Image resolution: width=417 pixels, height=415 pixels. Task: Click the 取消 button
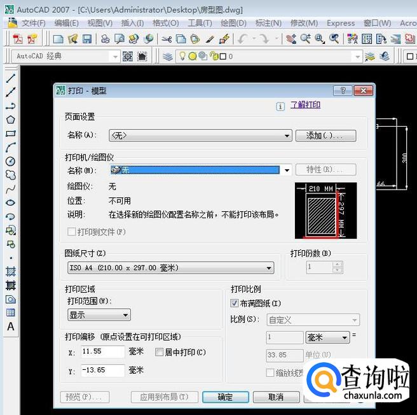point(276,397)
